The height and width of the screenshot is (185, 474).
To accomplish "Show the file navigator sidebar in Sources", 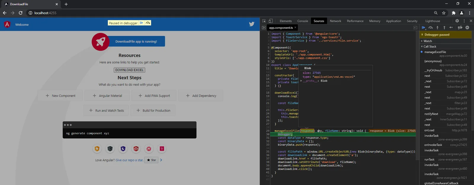I will [264, 28].
